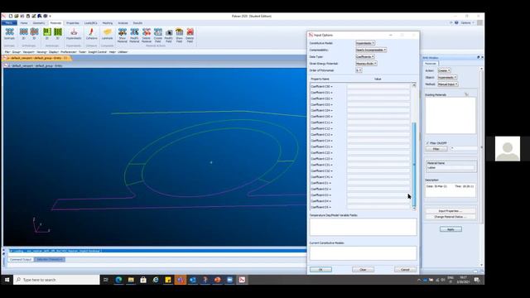
Task: Open the Data Type dropdown
Action: tap(364, 57)
